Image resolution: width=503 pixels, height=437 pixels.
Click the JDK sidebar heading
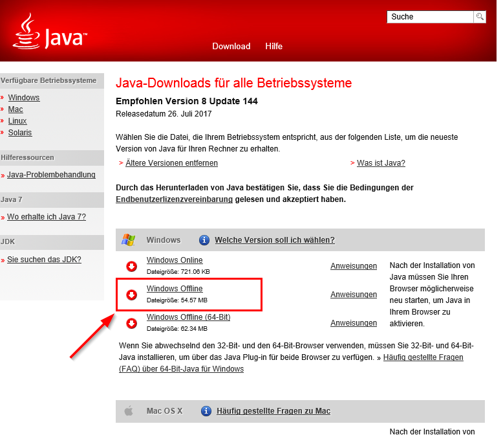tap(8, 241)
